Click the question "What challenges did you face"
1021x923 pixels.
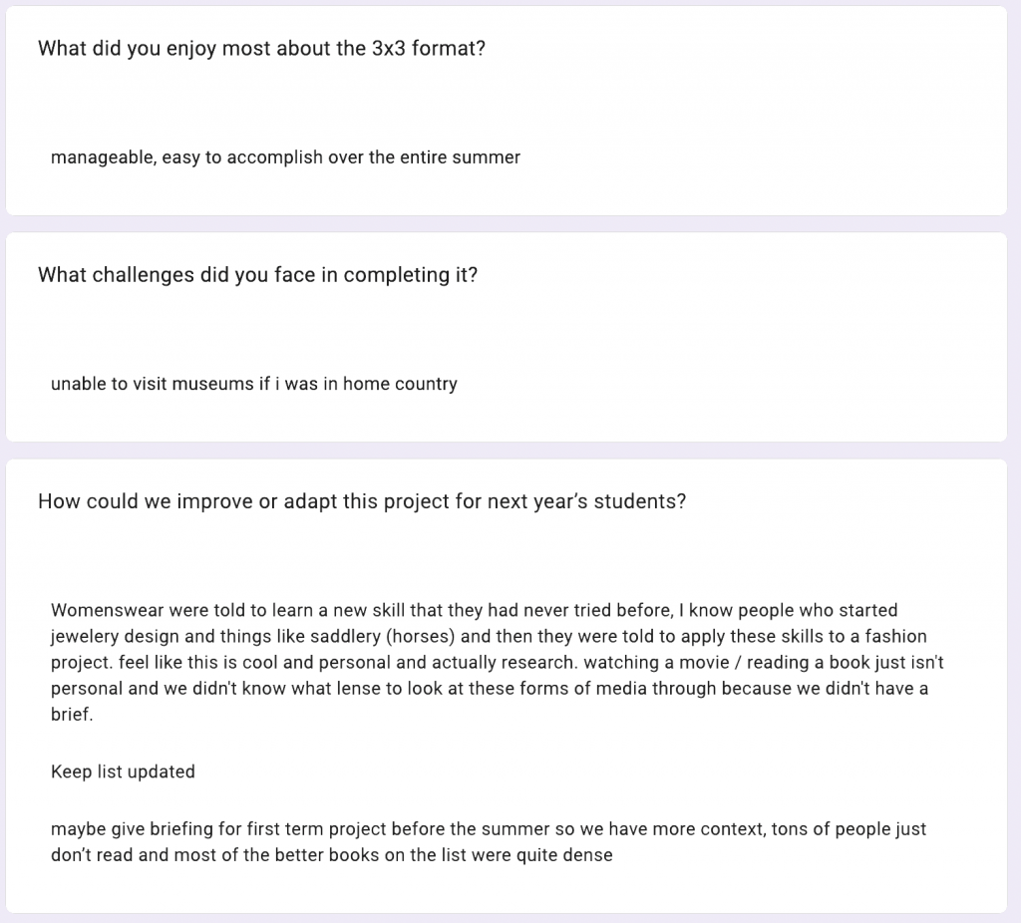click(x=257, y=275)
